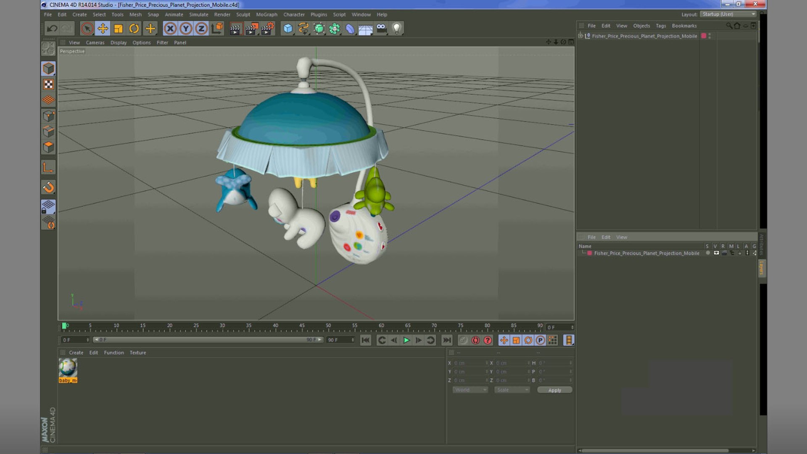This screenshot has width=807, height=454.
Task: Add a Cube primitive object
Action: point(288,29)
